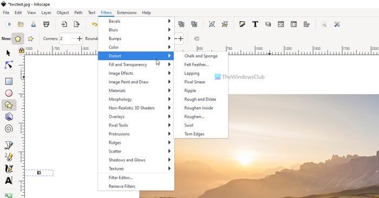Select the Selector arrow tool

click(x=9, y=53)
